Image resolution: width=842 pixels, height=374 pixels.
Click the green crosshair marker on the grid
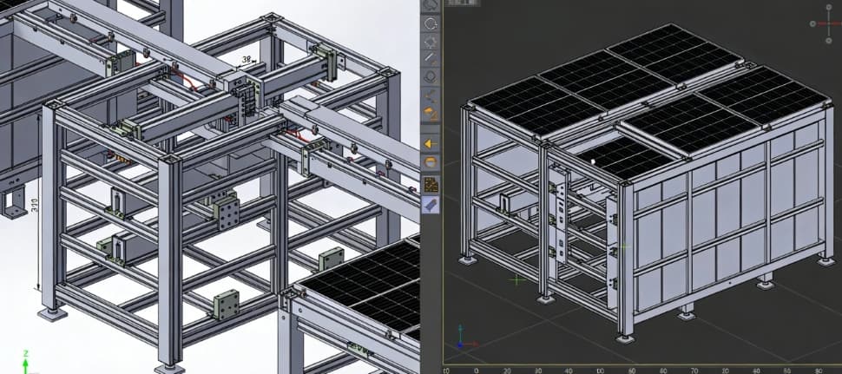[517, 279]
